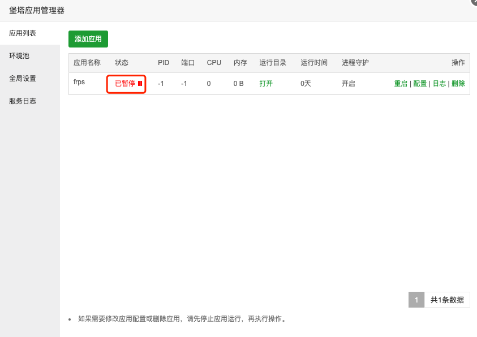The image size is (477, 337).
Task: Show frps logs with the 日志 link
Action: tap(439, 84)
